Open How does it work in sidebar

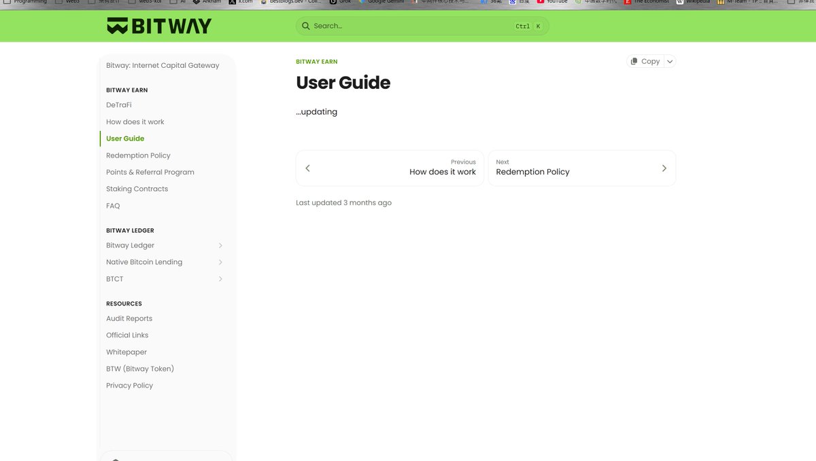coord(135,122)
